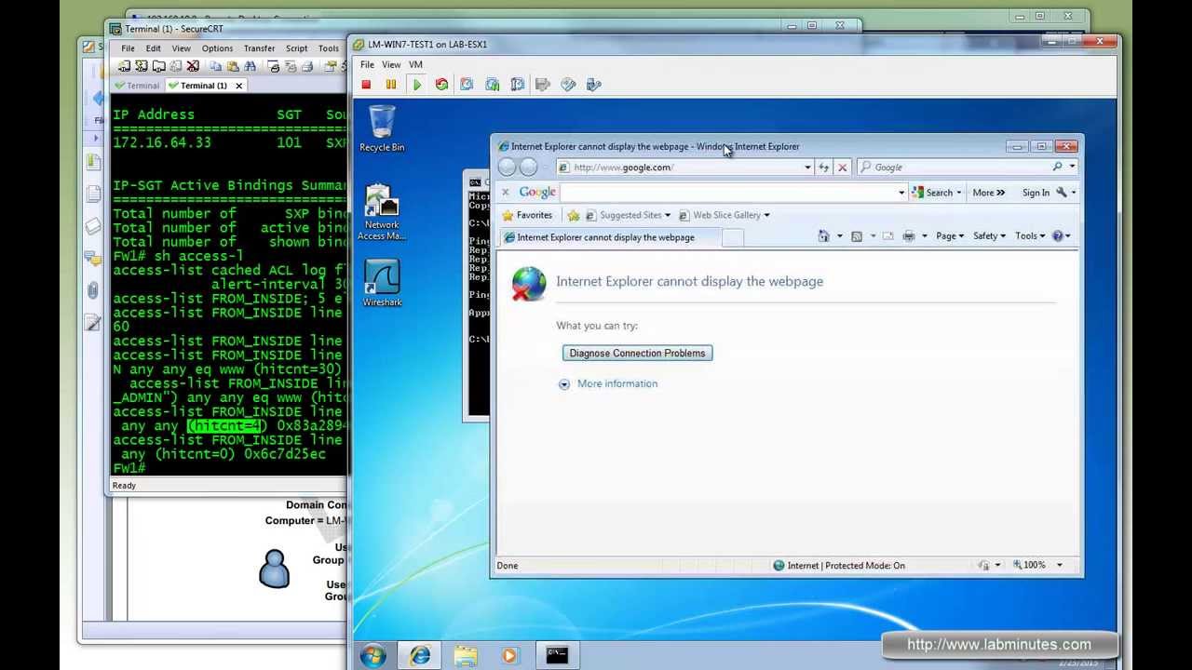Click the Google toolbar More button

[x=988, y=193]
